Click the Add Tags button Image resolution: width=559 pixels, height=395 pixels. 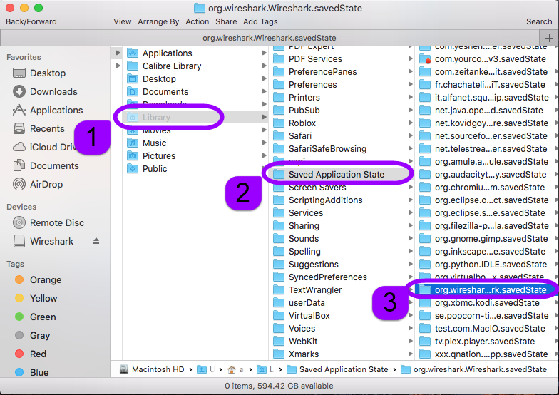[x=260, y=21]
